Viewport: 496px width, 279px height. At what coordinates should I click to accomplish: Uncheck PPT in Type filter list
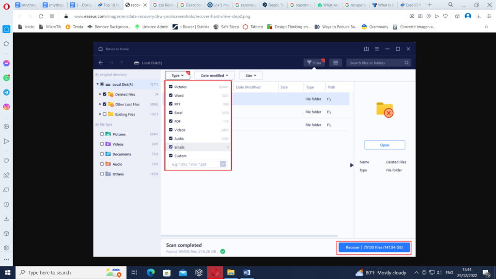[x=171, y=104]
